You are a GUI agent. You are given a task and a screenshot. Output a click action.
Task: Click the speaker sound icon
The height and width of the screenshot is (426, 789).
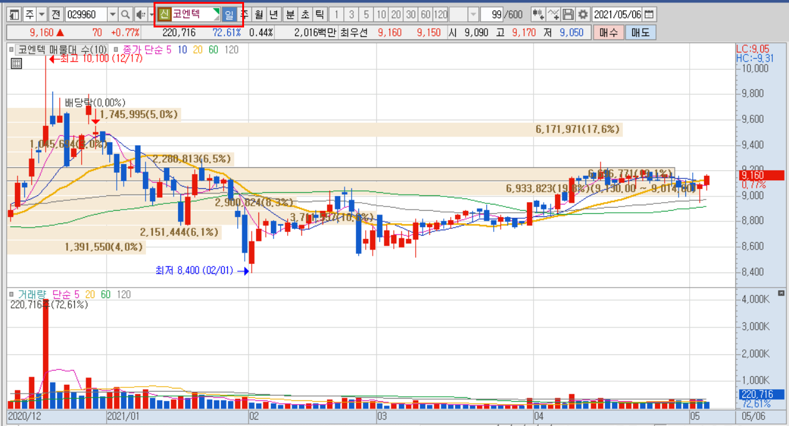[x=141, y=14]
